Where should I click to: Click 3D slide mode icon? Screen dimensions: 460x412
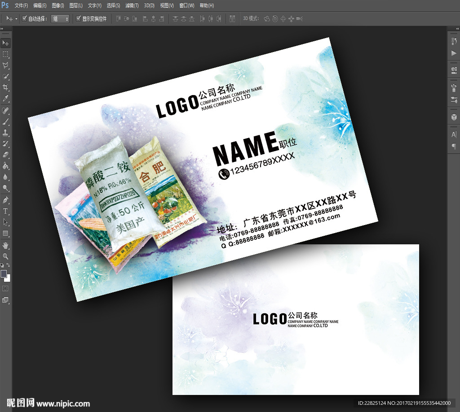pos(291,19)
